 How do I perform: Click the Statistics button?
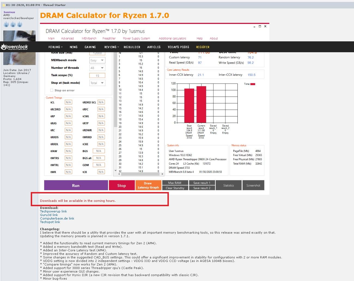[x=228, y=185]
